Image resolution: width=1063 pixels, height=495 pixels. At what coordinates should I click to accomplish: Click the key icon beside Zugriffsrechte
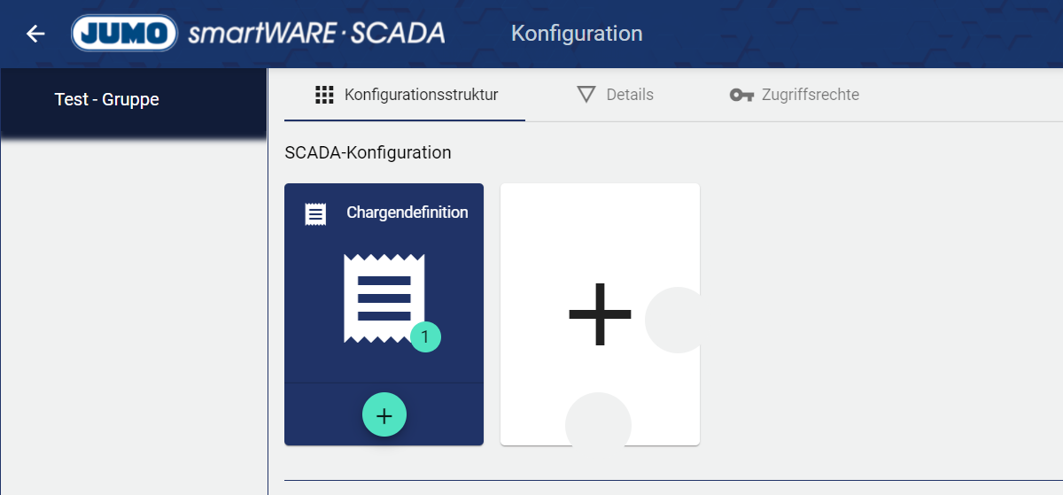click(x=741, y=95)
